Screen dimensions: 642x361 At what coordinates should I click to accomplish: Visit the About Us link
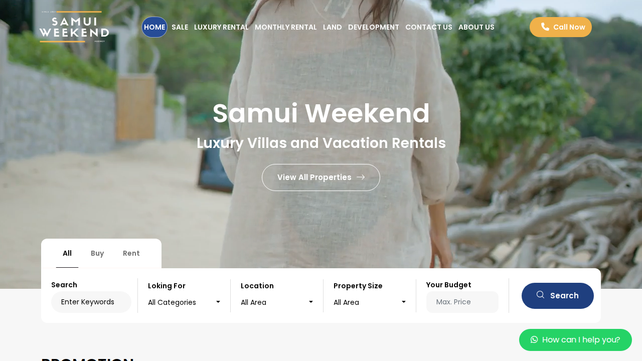coord(476,27)
